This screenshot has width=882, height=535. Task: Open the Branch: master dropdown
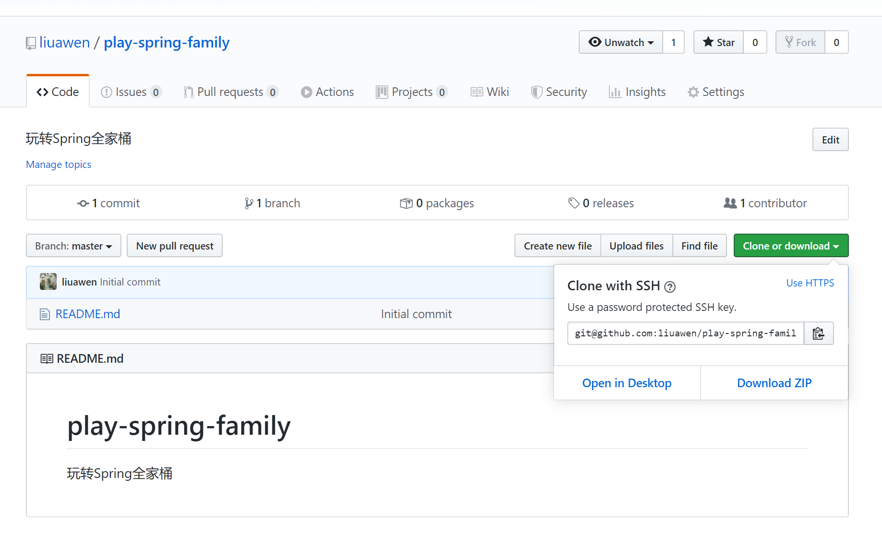73,246
